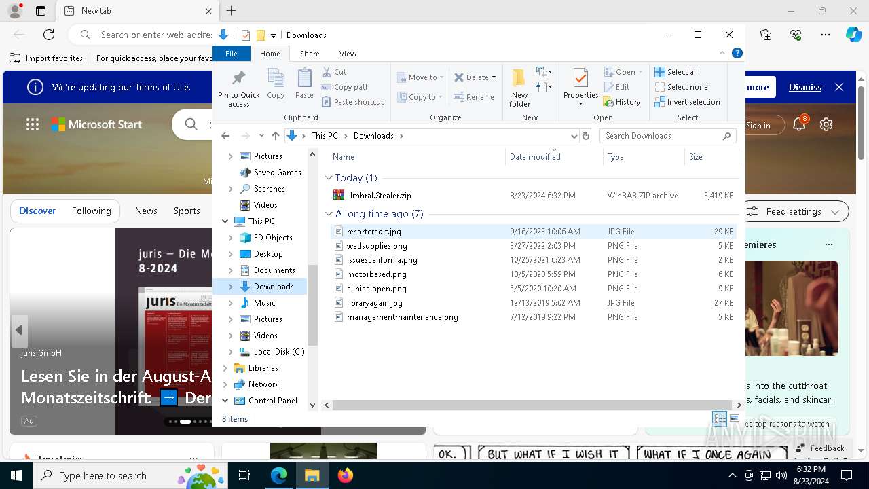Open Move to dropdown

tap(420, 77)
